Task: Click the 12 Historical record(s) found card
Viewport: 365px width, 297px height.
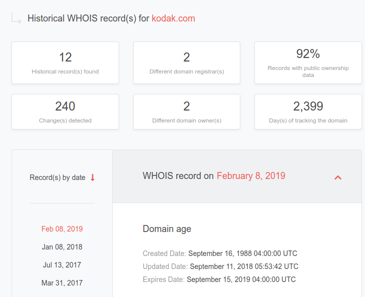Action: 65,62
